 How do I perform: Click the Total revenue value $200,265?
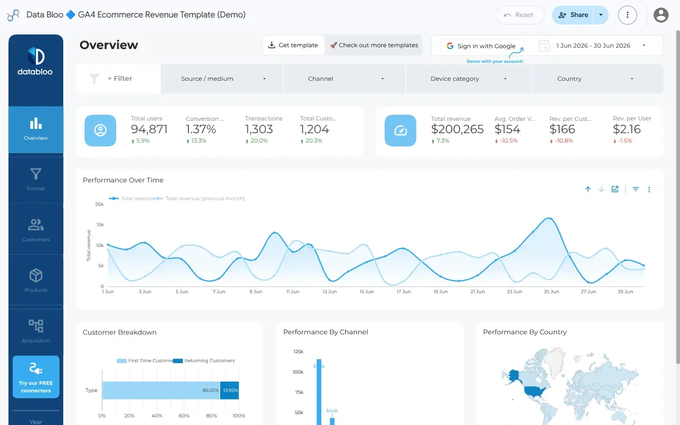point(457,129)
